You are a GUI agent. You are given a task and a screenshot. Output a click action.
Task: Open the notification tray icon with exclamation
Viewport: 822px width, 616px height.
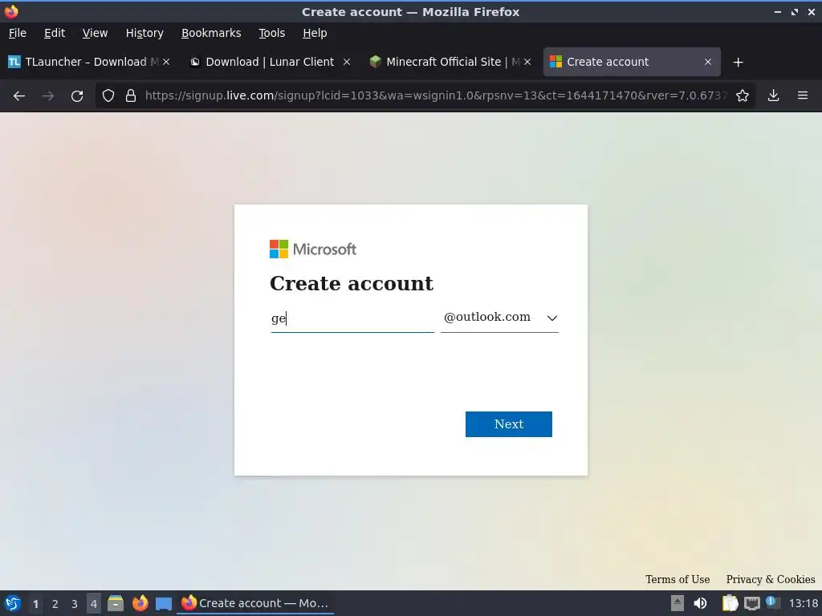[x=772, y=602]
